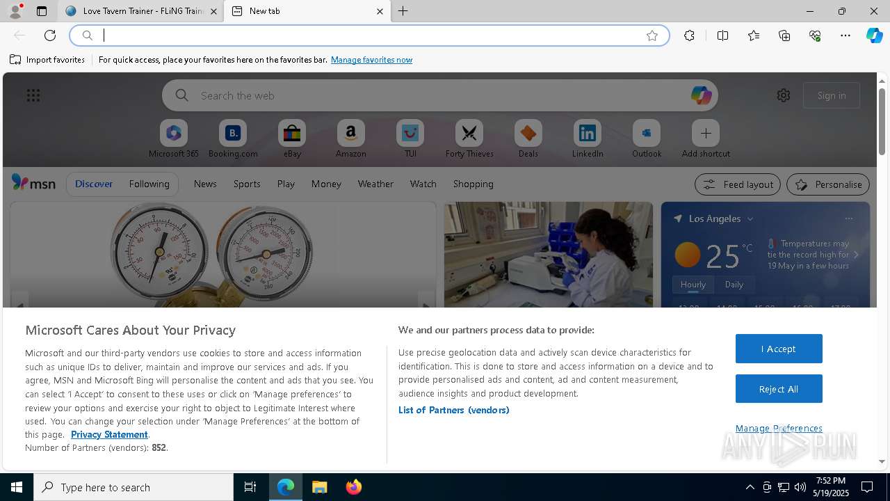
Task: Toggle split screen icon
Action: (722, 35)
